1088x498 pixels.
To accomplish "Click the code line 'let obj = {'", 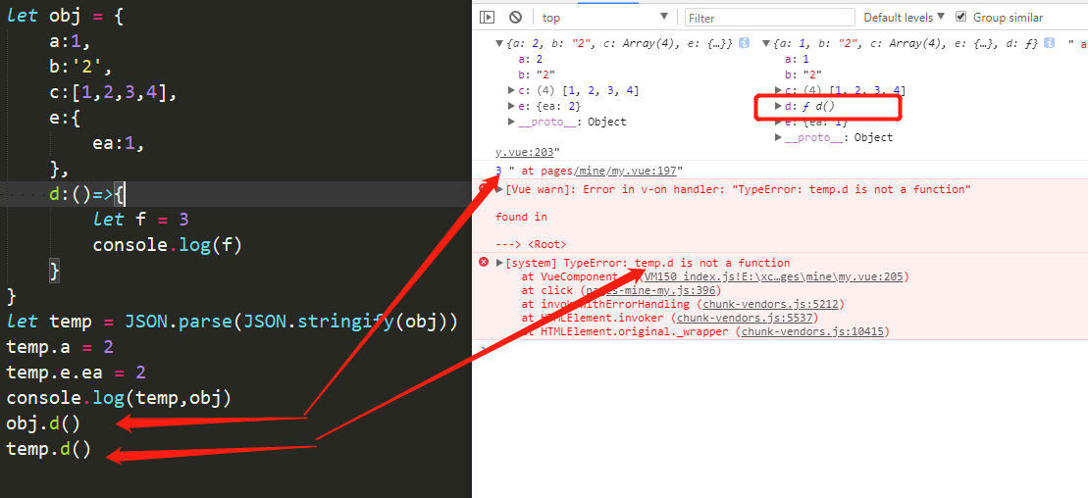I will [x=65, y=16].
